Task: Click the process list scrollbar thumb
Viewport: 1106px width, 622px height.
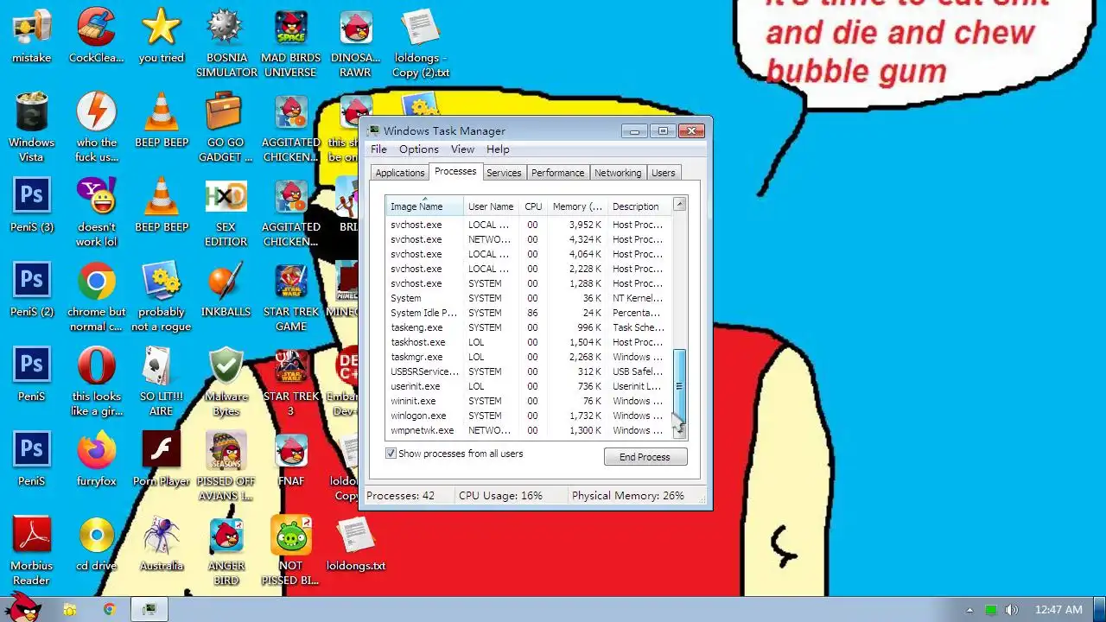Action: tap(679, 384)
